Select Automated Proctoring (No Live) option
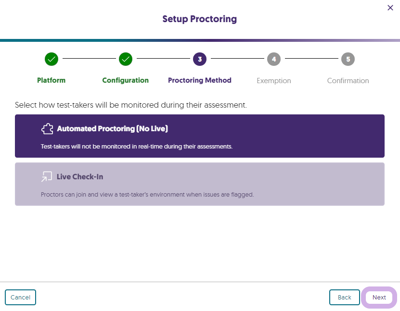 [x=200, y=136]
